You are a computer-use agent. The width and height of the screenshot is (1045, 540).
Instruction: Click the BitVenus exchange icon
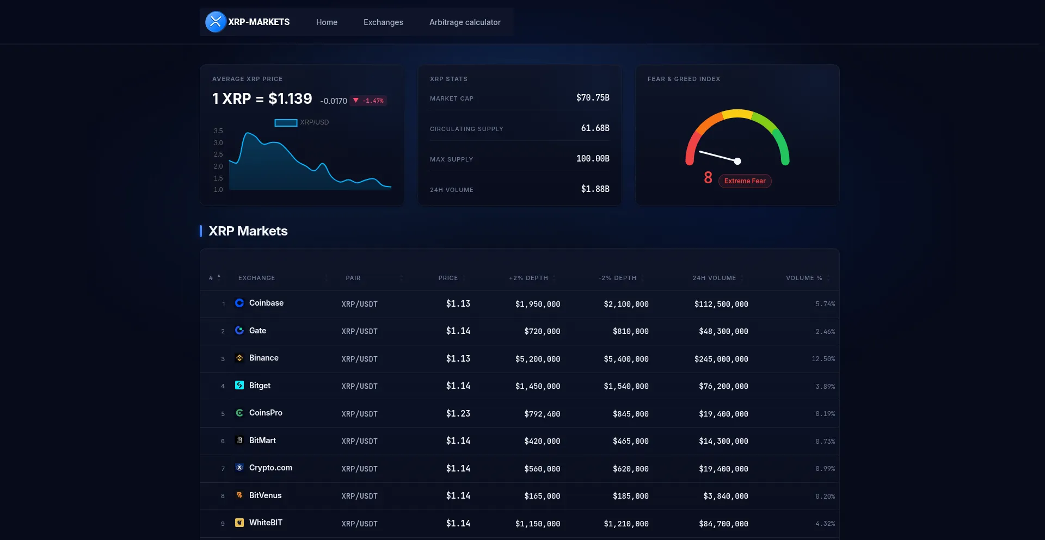(x=239, y=495)
